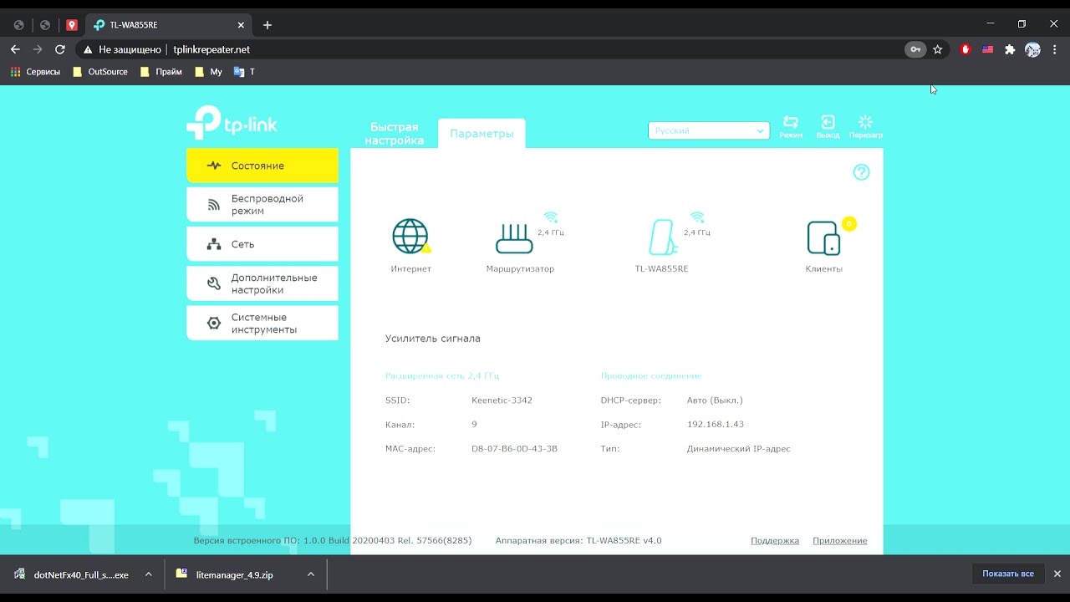Click the US flag extension icon
This screenshot has height=602, width=1070.
987,49
